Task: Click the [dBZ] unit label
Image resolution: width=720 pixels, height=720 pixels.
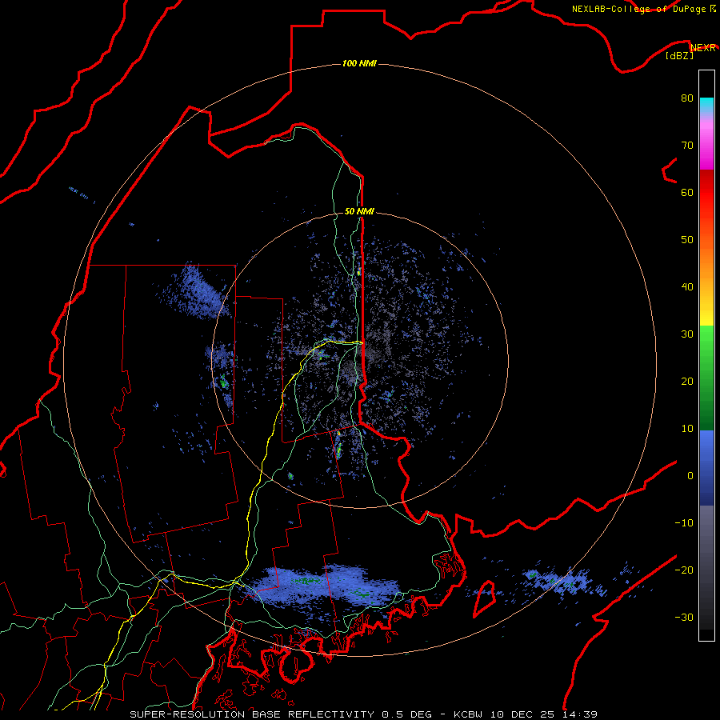Action: (679, 56)
